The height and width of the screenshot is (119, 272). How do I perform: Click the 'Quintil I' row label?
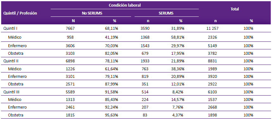click(x=10, y=28)
